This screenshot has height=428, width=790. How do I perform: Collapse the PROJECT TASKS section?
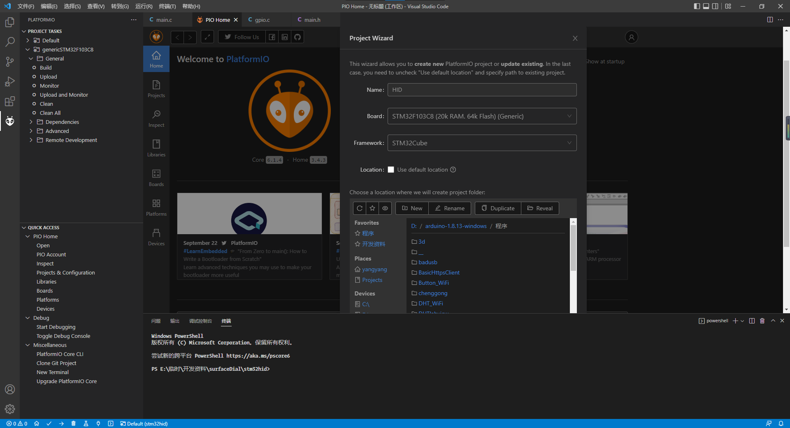pos(24,31)
